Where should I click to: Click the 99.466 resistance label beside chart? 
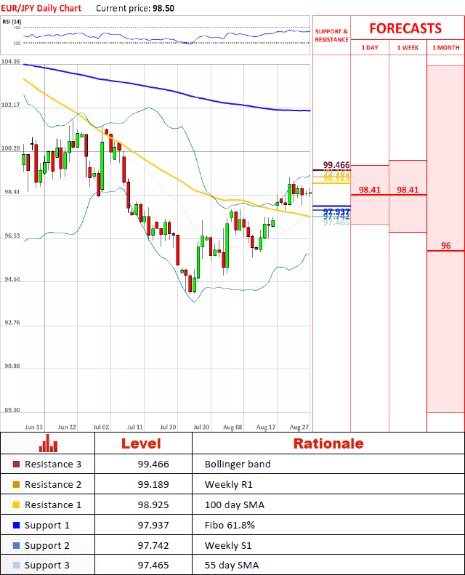pyautogui.click(x=336, y=165)
